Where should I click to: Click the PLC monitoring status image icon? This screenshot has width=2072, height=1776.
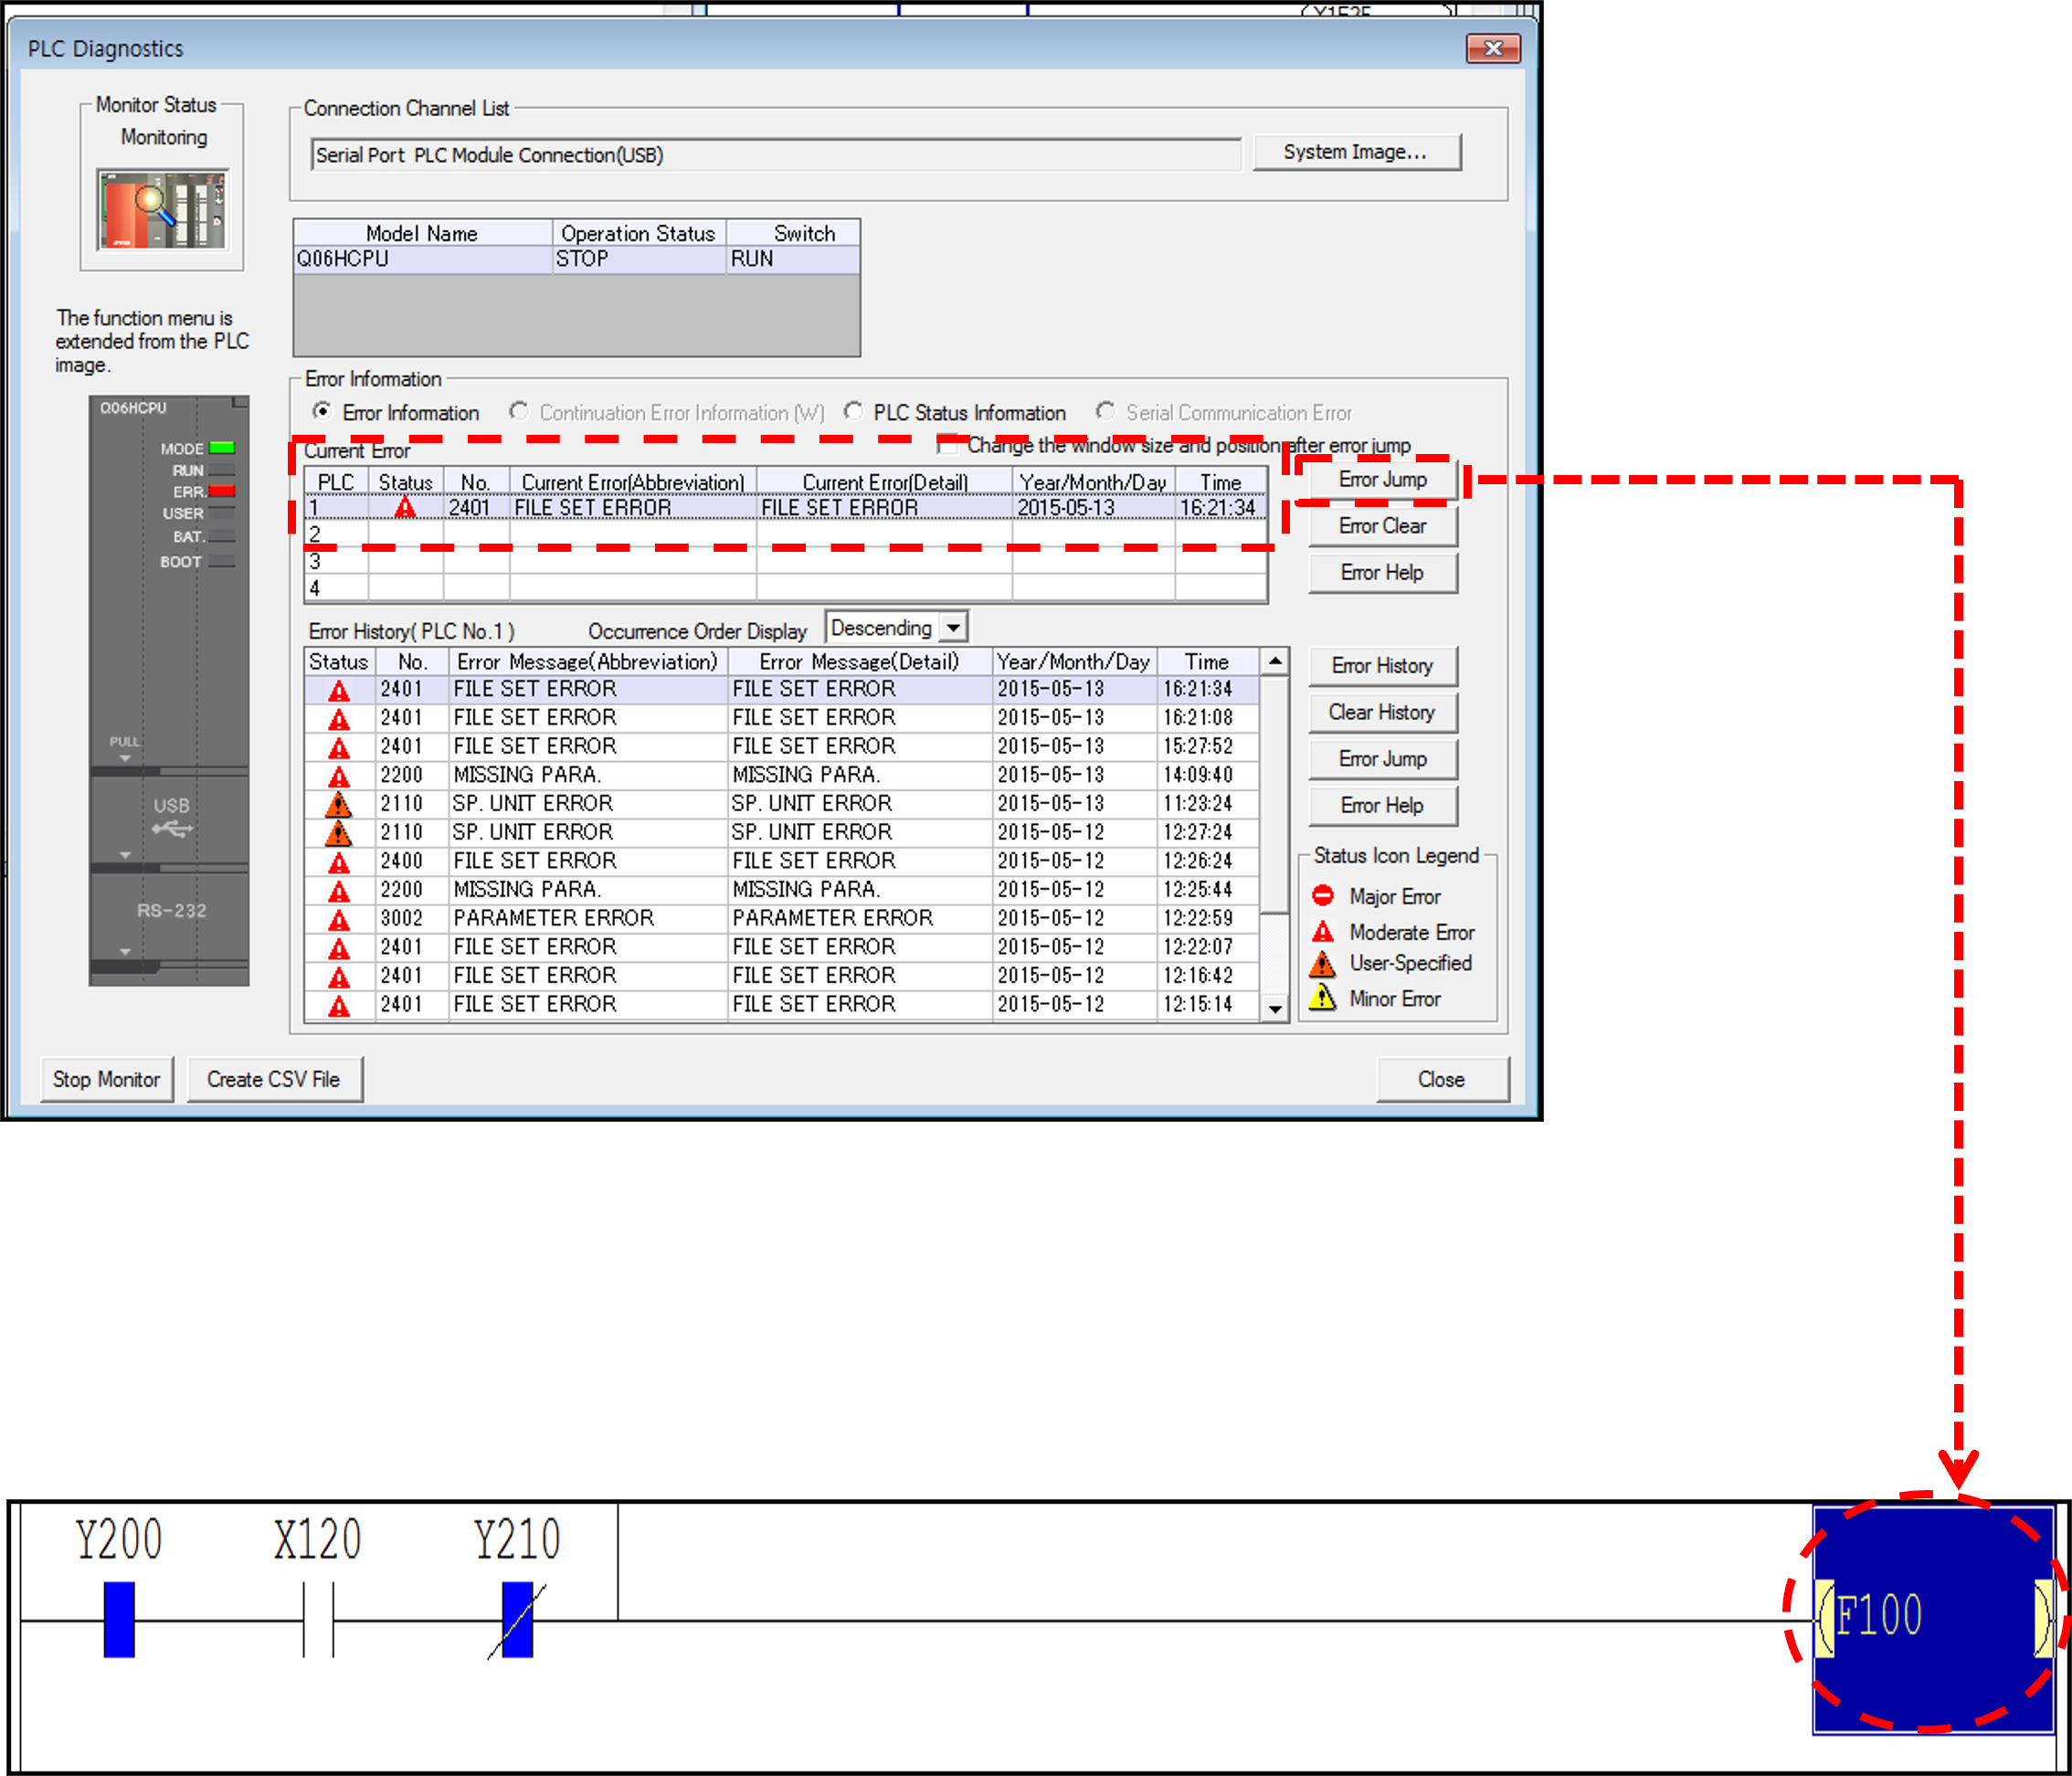point(163,210)
